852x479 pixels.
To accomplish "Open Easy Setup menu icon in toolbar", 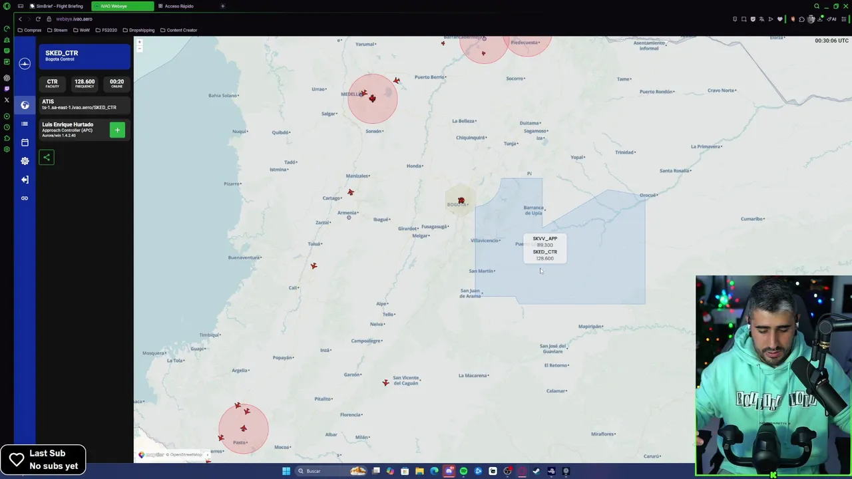I will (x=843, y=19).
